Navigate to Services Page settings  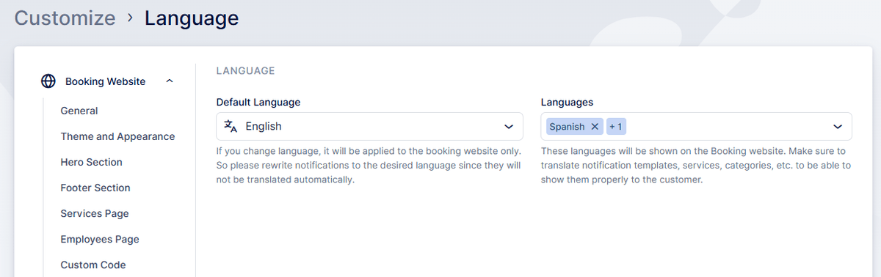tap(95, 213)
